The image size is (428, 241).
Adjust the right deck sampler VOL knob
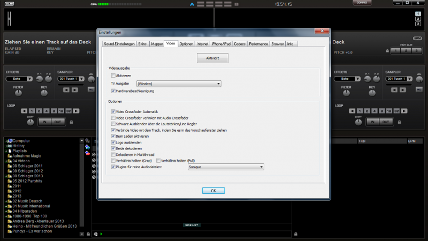click(419, 79)
